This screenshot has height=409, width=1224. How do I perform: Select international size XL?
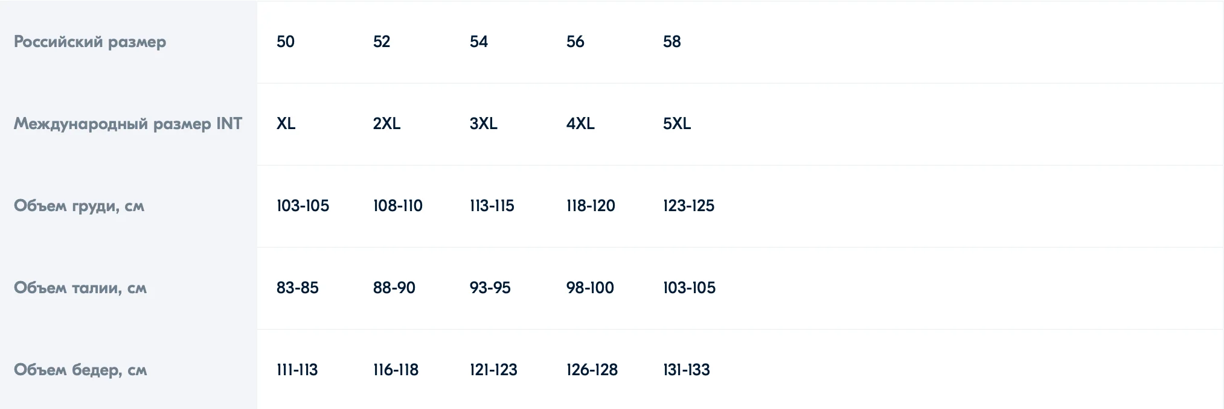pyautogui.click(x=286, y=124)
